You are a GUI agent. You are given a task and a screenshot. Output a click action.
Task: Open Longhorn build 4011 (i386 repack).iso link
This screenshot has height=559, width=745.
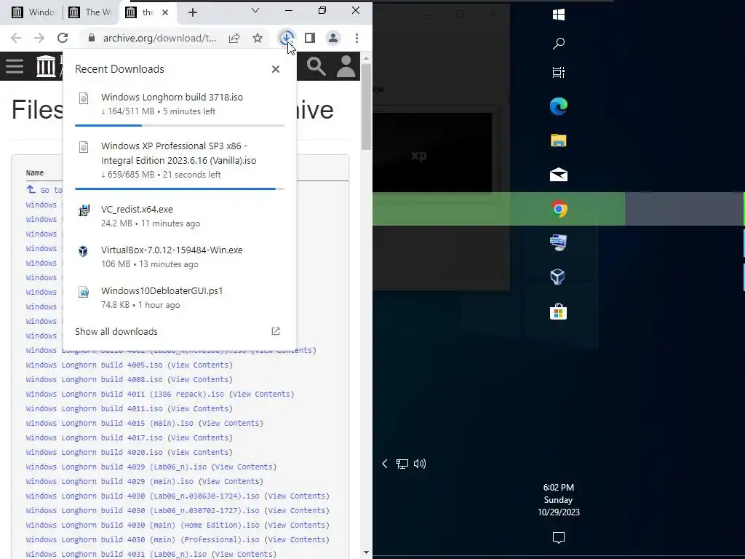point(125,394)
